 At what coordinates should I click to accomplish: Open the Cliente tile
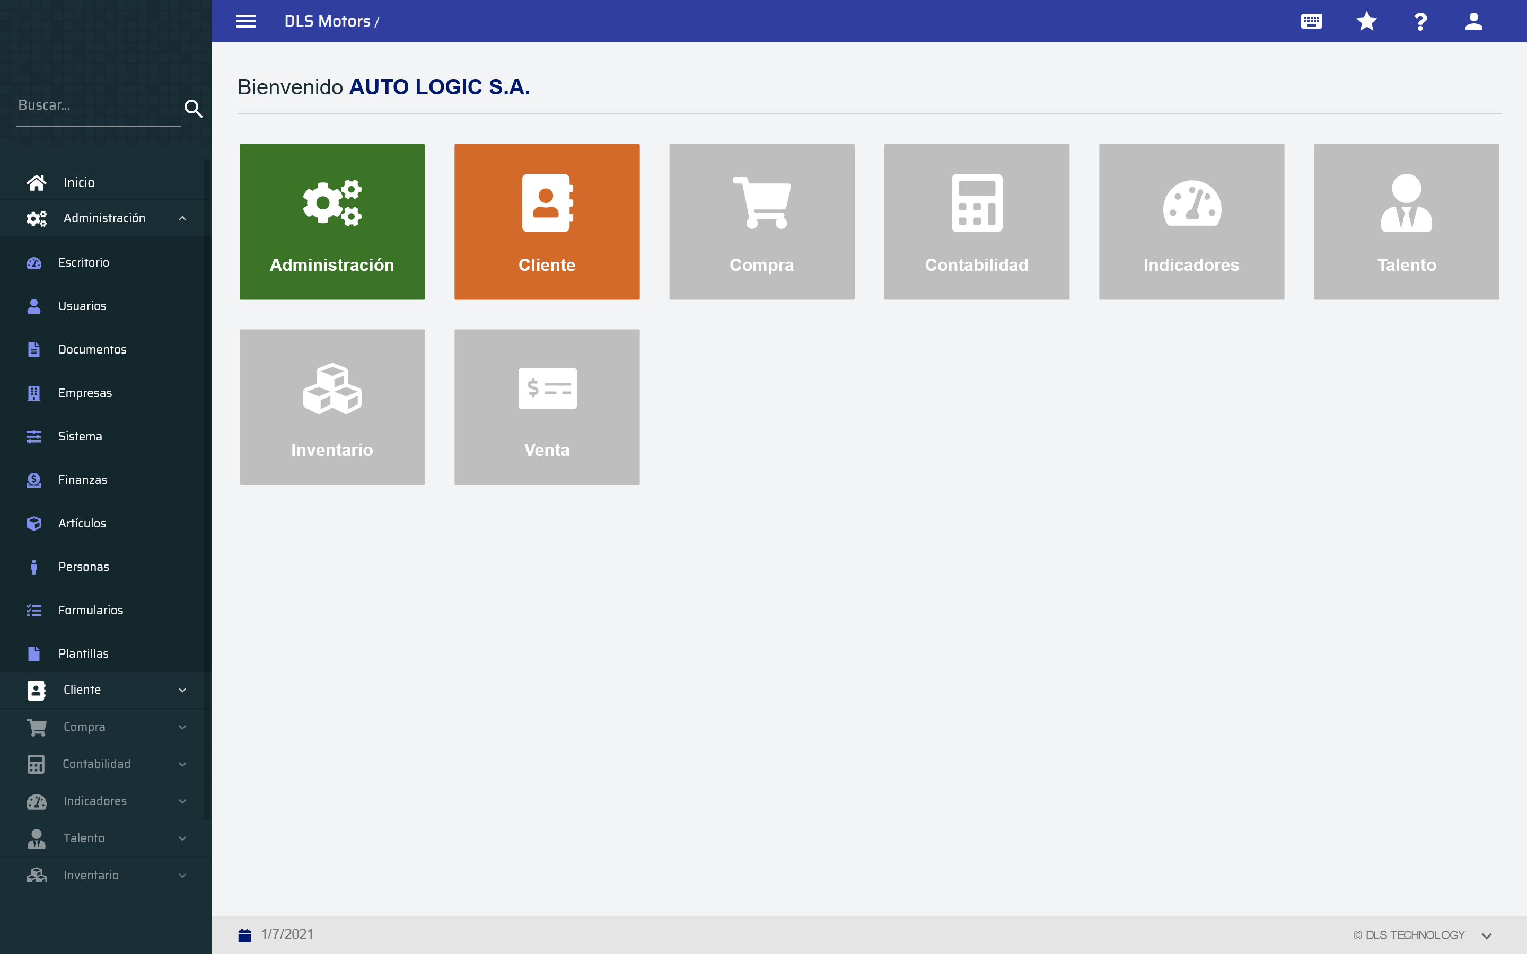pos(547,222)
